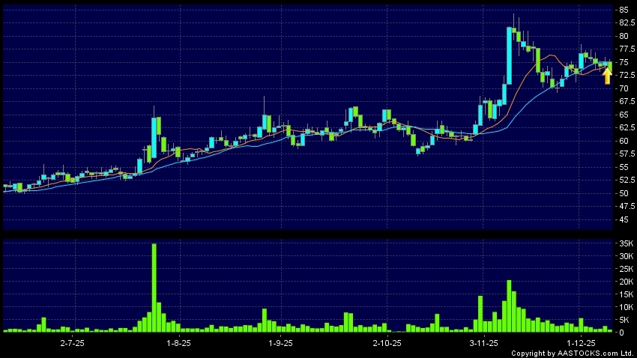Click the 5K volume axis label
Viewport: 637px width, 358px height.
pos(624,319)
